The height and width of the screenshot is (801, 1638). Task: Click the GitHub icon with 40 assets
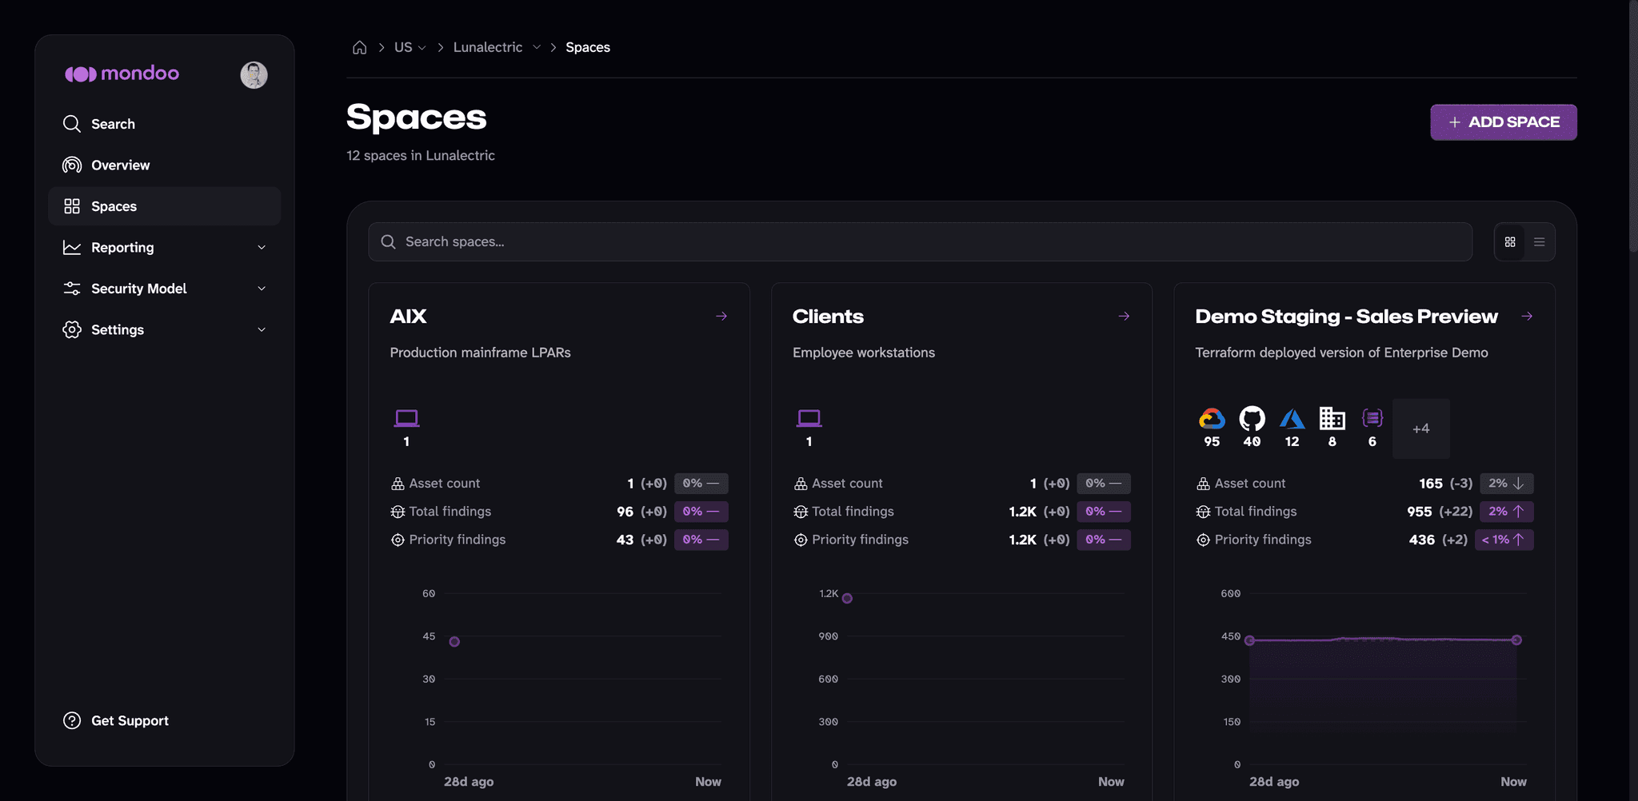coord(1252,418)
